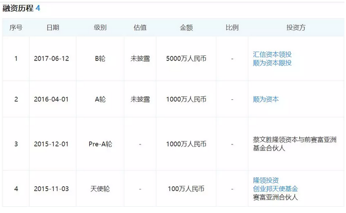Open the 隆领投资 investor link
The width and height of the screenshot is (346, 213).
click(x=266, y=180)
